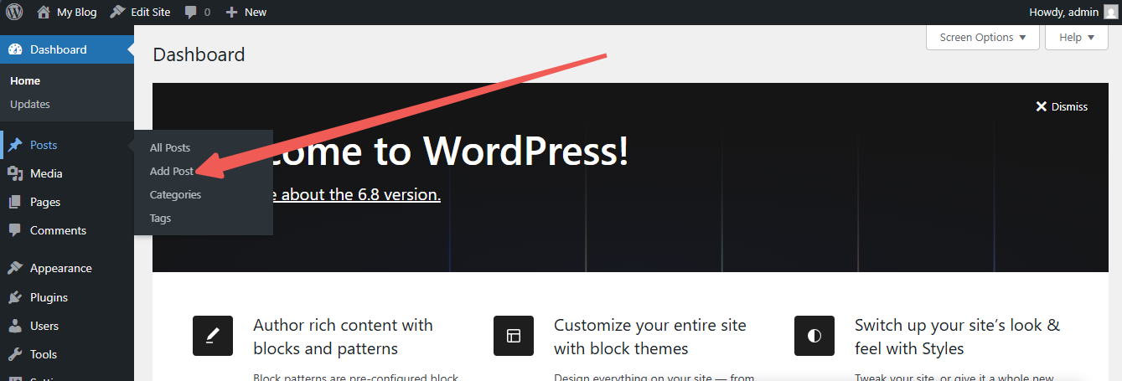This screenshot has height=381, width=1122.
Task: Open the Appearance menu
Action: coord(67,268)
